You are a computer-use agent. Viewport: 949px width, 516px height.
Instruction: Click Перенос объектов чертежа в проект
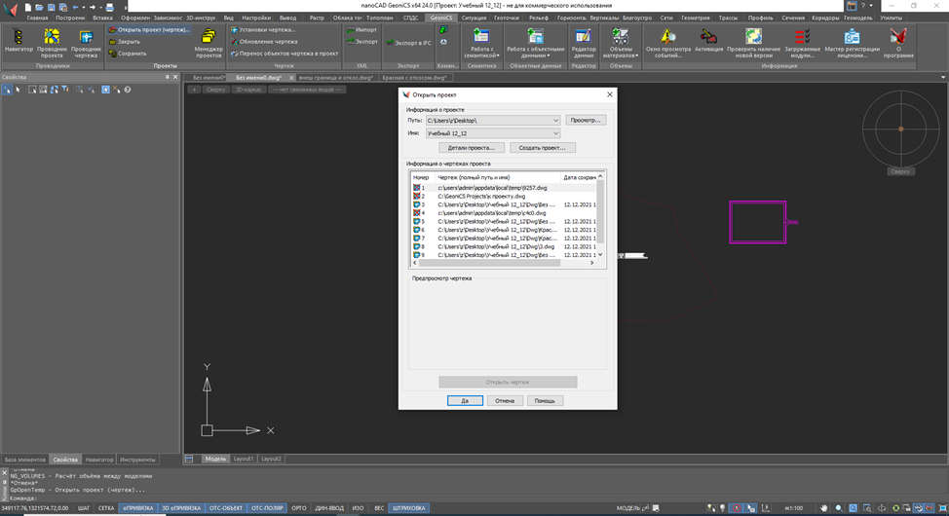(285, 54)
